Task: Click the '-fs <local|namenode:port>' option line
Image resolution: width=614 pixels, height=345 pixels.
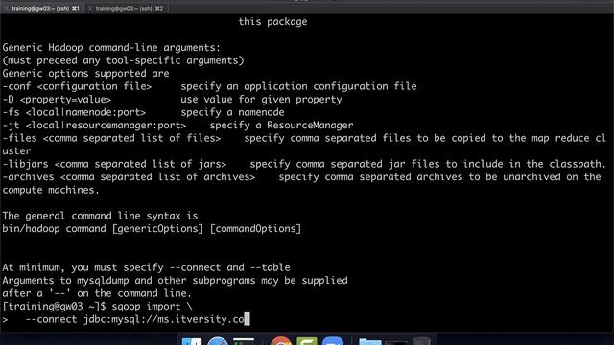Action: tap(143, 112)
